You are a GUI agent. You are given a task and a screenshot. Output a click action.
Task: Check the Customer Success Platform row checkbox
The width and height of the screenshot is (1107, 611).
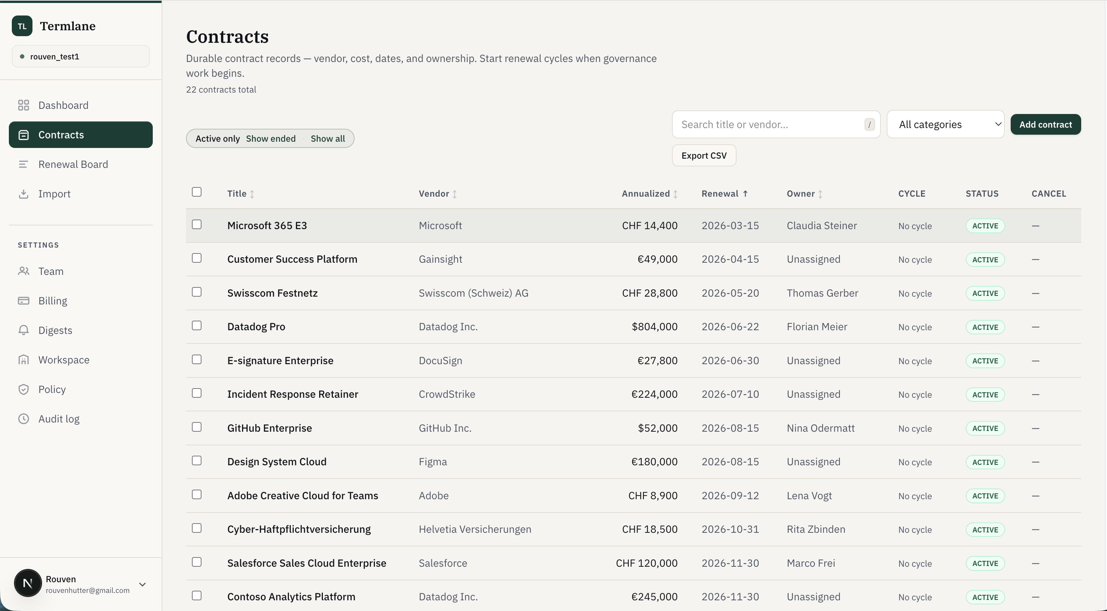[196, 258]
